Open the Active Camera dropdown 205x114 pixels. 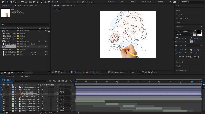(x=121, y=72)
